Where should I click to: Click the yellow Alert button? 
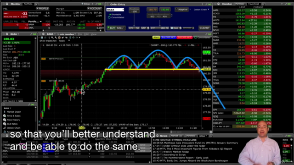(x=156, y=38)
